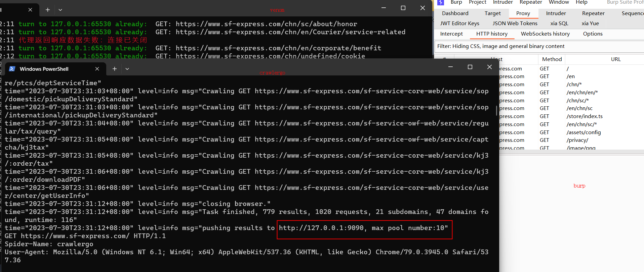Add a new tab in crawlergo terminal
Viewport: 644px width, 272px height.
[x=115, y=69]
